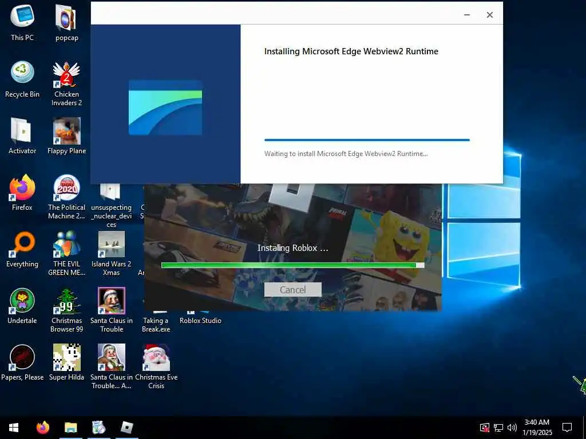Open File Explorer from the taskbar

tap(70, 428)
